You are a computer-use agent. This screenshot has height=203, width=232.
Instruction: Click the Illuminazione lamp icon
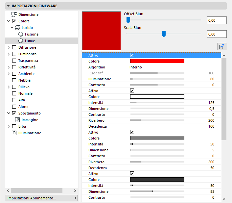pyautogui.click(x=14, y=133)
